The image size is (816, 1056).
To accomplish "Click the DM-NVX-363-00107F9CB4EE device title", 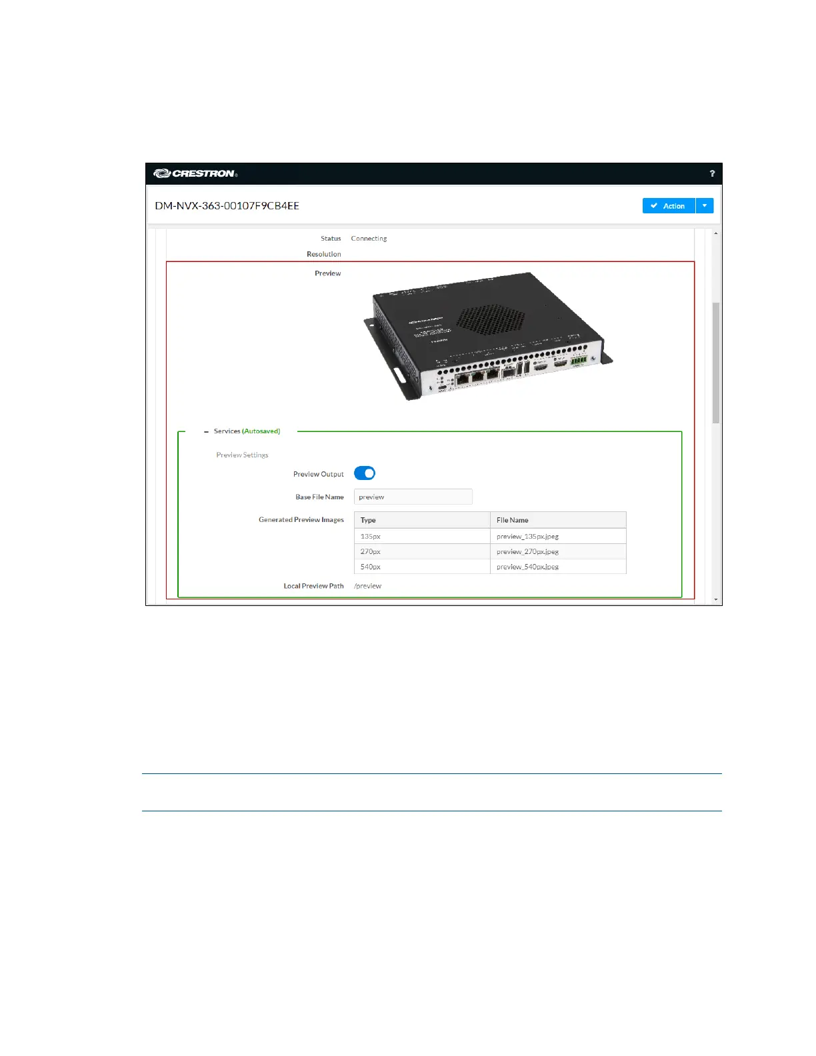I will pos(227,205).
